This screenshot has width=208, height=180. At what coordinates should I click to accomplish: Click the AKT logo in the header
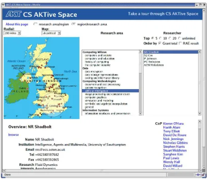[x=14, y=14]
